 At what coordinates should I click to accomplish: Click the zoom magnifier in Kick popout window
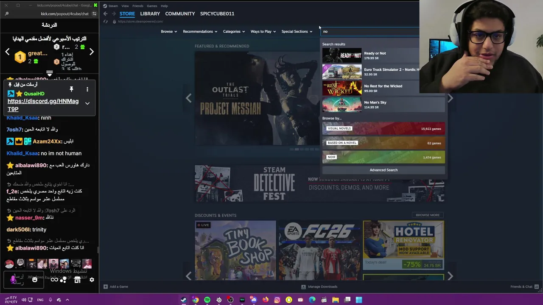[x=7, y=14]
